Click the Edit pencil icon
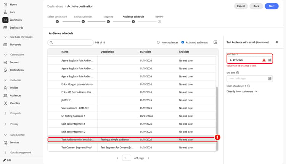 [x=5, y=160]
